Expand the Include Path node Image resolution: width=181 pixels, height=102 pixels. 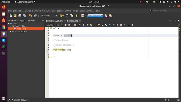tap(11, 31)
